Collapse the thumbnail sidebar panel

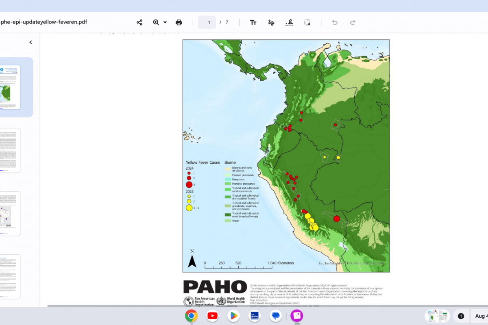click(x=30, y=42)
